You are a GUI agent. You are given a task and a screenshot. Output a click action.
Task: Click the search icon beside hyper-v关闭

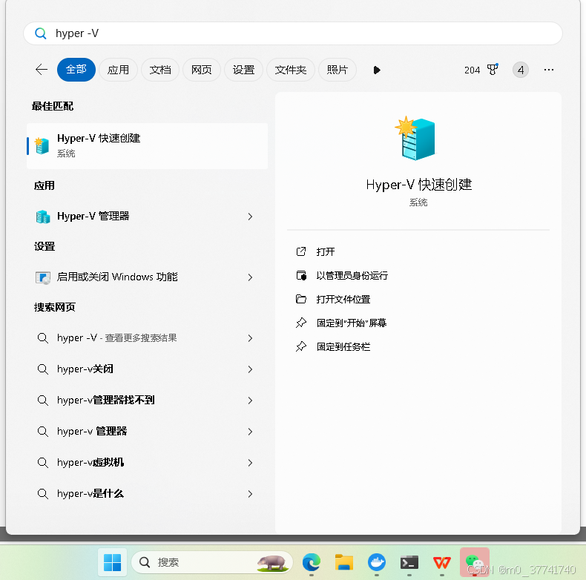click(x=42, y=369)
